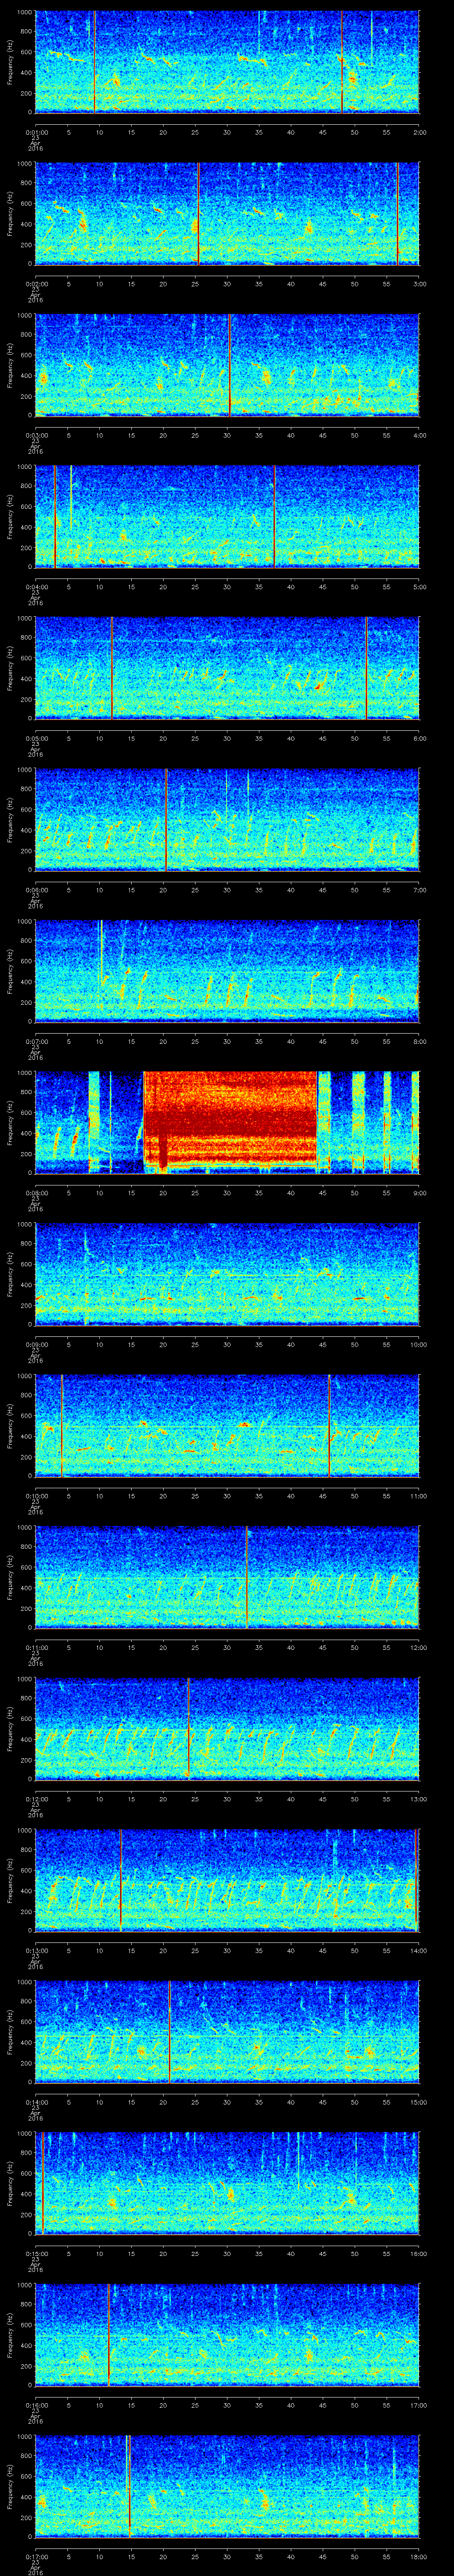Click the 0:10:00 start time label
The width and height of the screenshot is (454, 2576).
tap(36, 1496)
